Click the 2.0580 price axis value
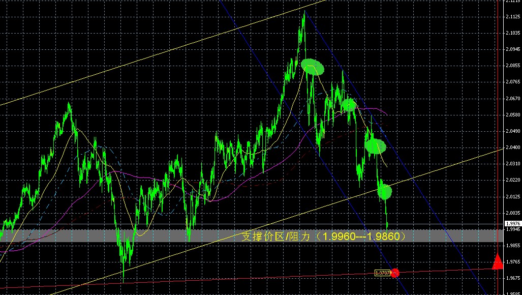 pyautogui.click(x=513, y=115)
